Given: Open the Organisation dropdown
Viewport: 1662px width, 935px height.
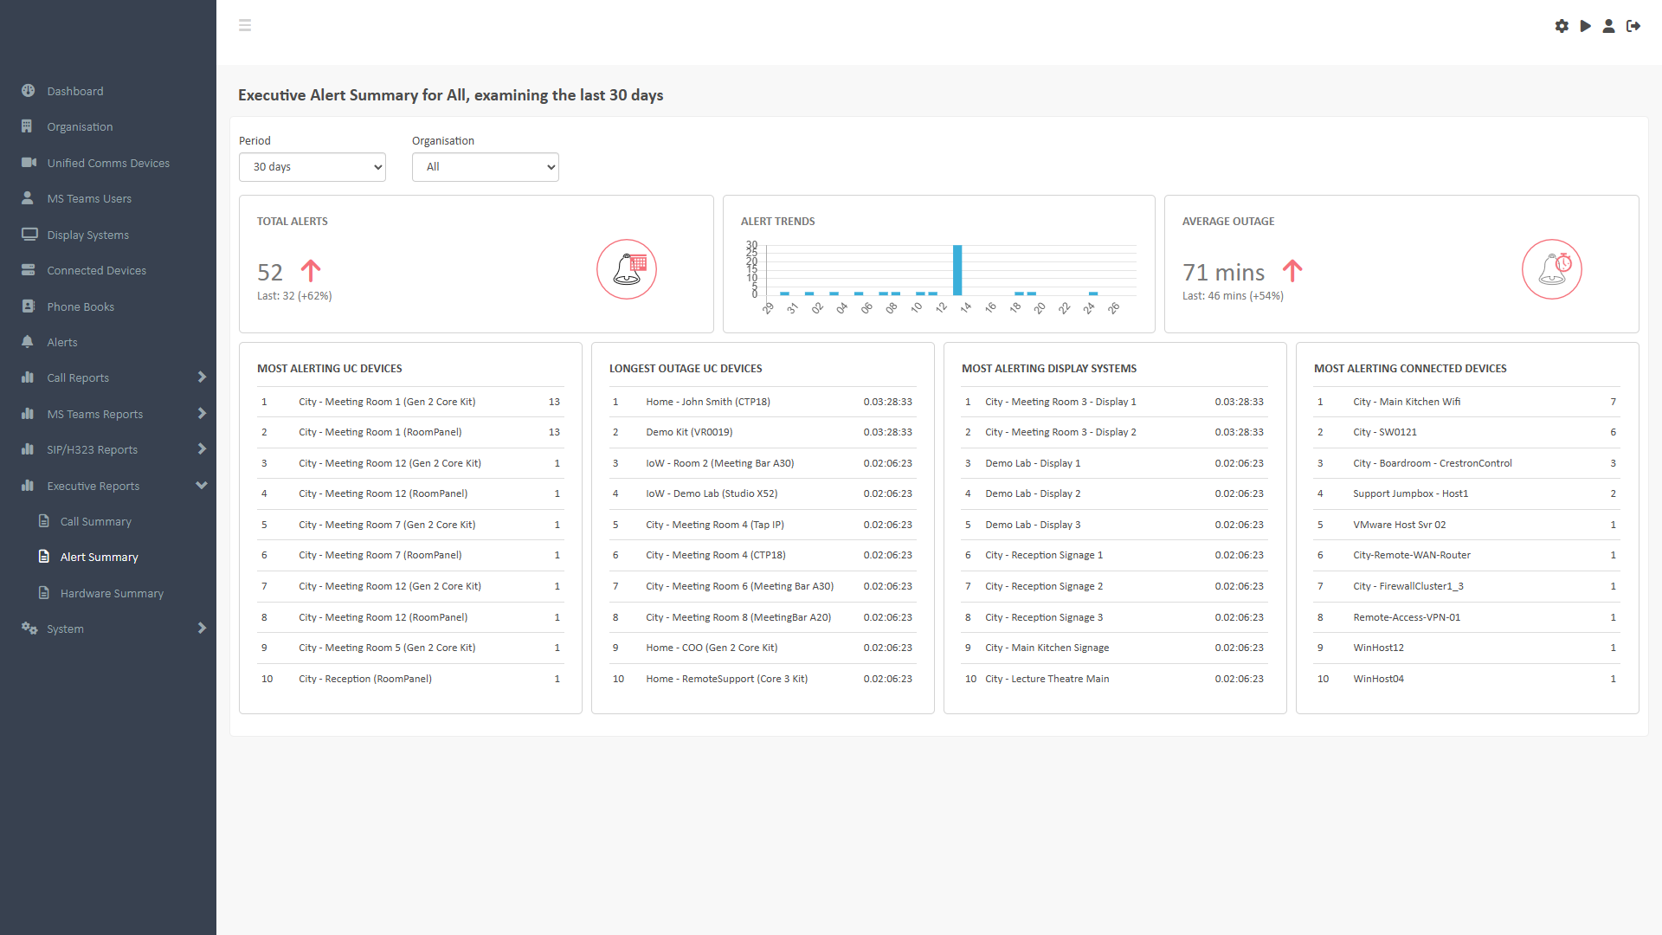Looking at the screenshot, I should coord(486,167).
